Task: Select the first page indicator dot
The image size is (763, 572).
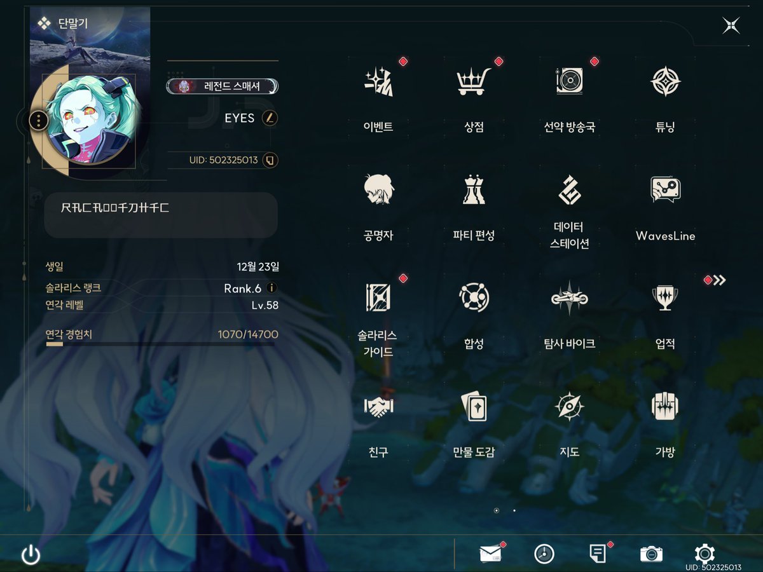Action: coord(497,510)
